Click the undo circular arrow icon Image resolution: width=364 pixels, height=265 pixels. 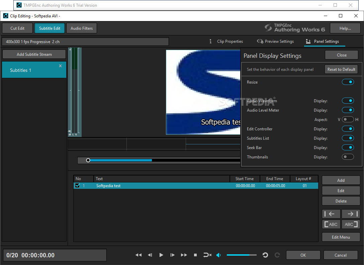tap(265, 255)
